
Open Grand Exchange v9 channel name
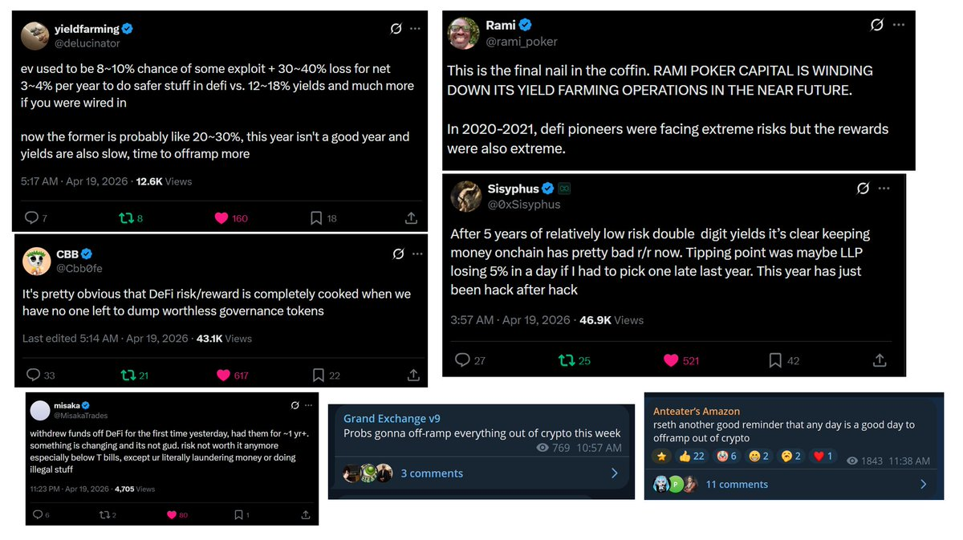[392, 418]
